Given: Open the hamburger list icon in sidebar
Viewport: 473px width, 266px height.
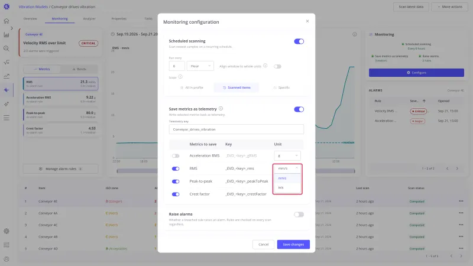Looking at the screenshot, I should (x=7, y=118).
